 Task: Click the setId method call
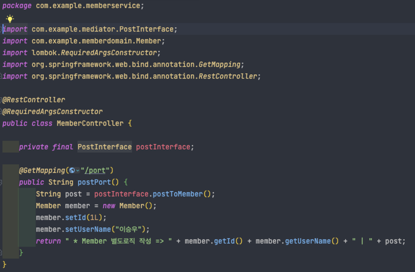[75, 218]
